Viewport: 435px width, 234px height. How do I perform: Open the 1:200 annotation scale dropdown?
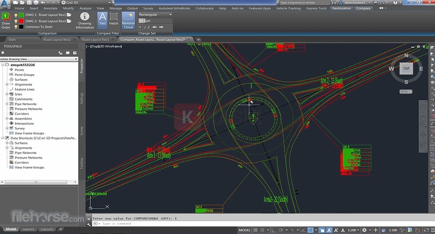click(x=353, y=230)
